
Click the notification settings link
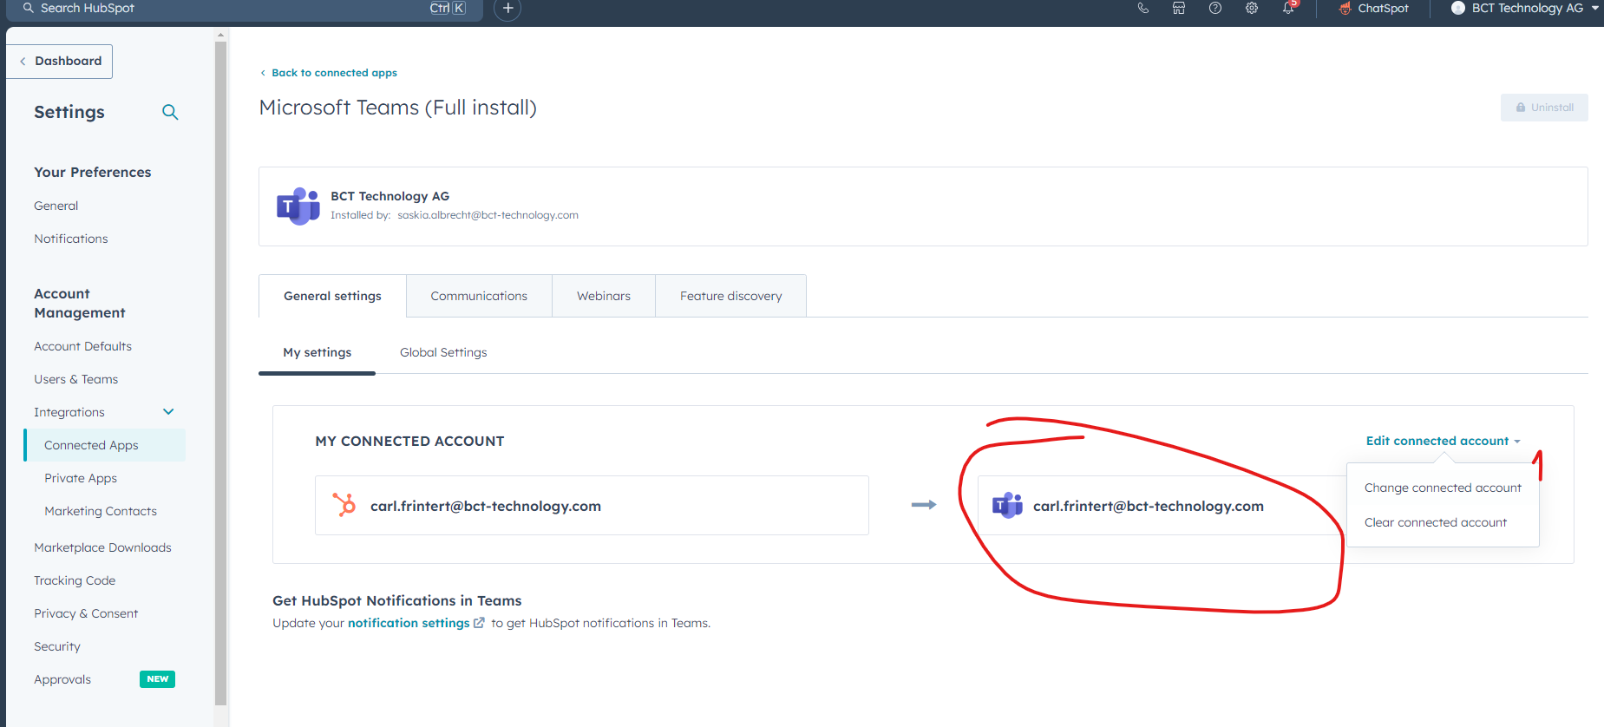point(409,623)
